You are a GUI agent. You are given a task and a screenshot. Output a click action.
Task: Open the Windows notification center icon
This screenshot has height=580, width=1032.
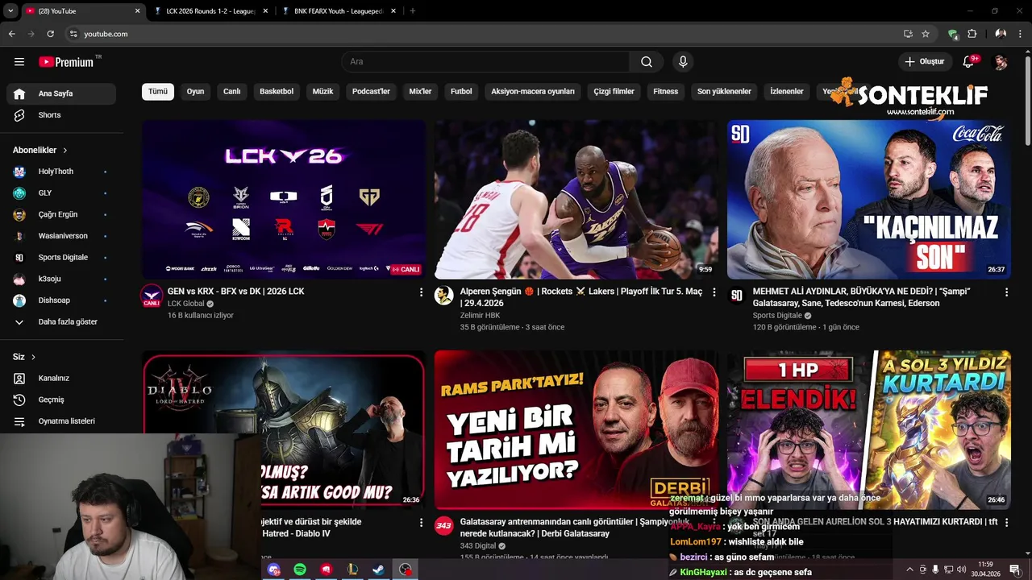(x=1015, y=570)
